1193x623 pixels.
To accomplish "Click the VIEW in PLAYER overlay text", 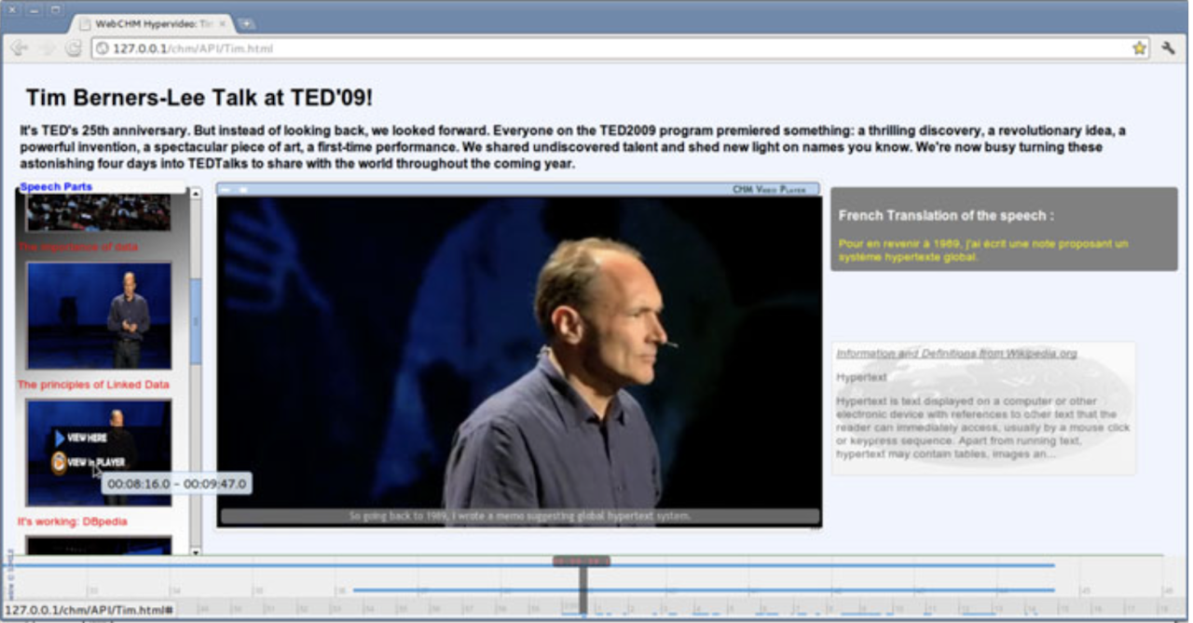I will 96,462.
